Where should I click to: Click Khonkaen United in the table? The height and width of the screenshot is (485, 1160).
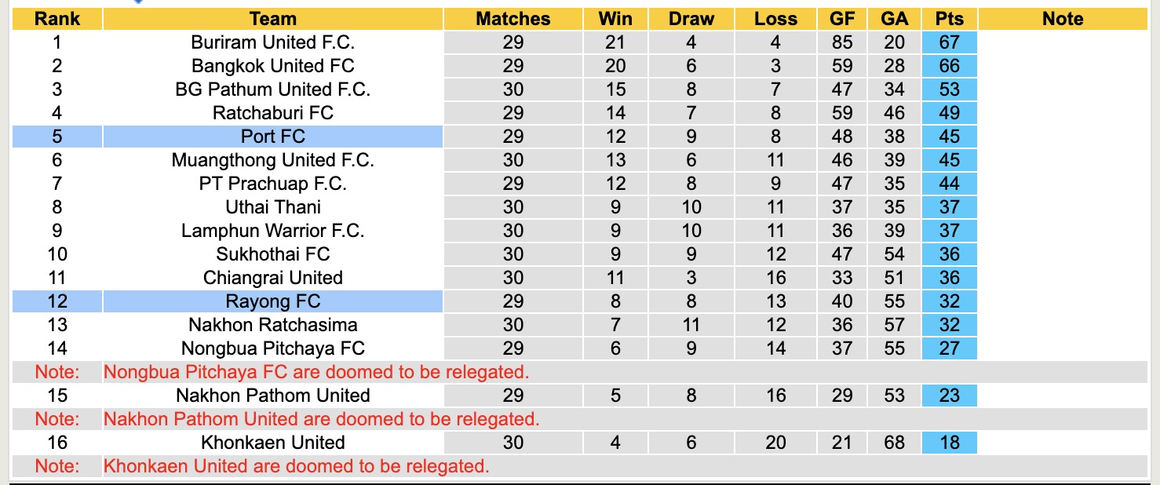point(272,443)
